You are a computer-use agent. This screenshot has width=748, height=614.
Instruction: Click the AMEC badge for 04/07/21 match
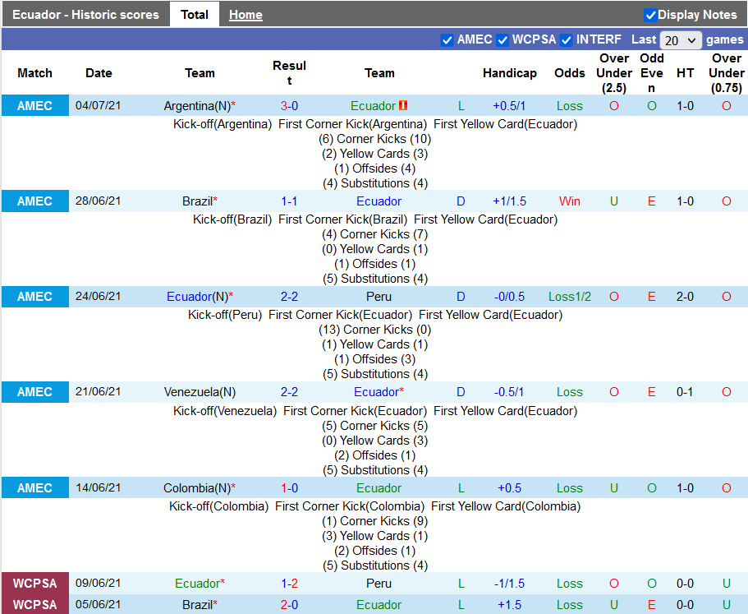tap(34, 106)
